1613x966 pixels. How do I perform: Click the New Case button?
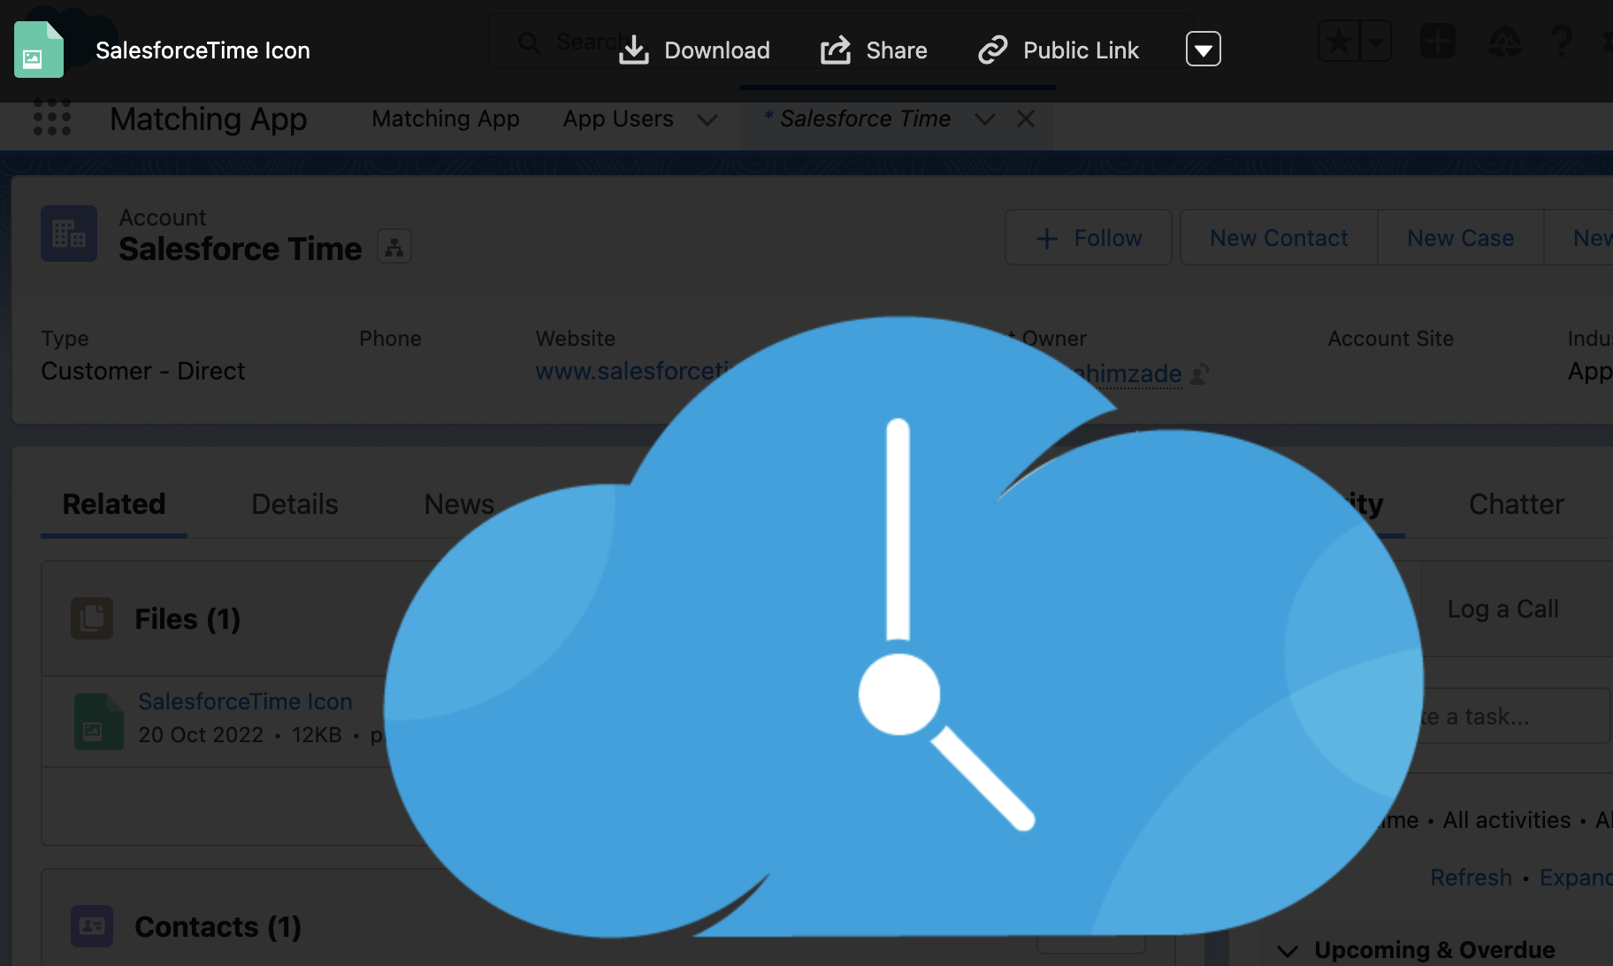point(1459,237)
